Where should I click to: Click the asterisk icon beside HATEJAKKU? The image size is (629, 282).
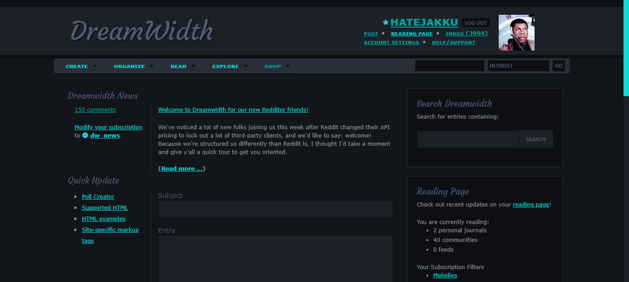pos(386,23)
